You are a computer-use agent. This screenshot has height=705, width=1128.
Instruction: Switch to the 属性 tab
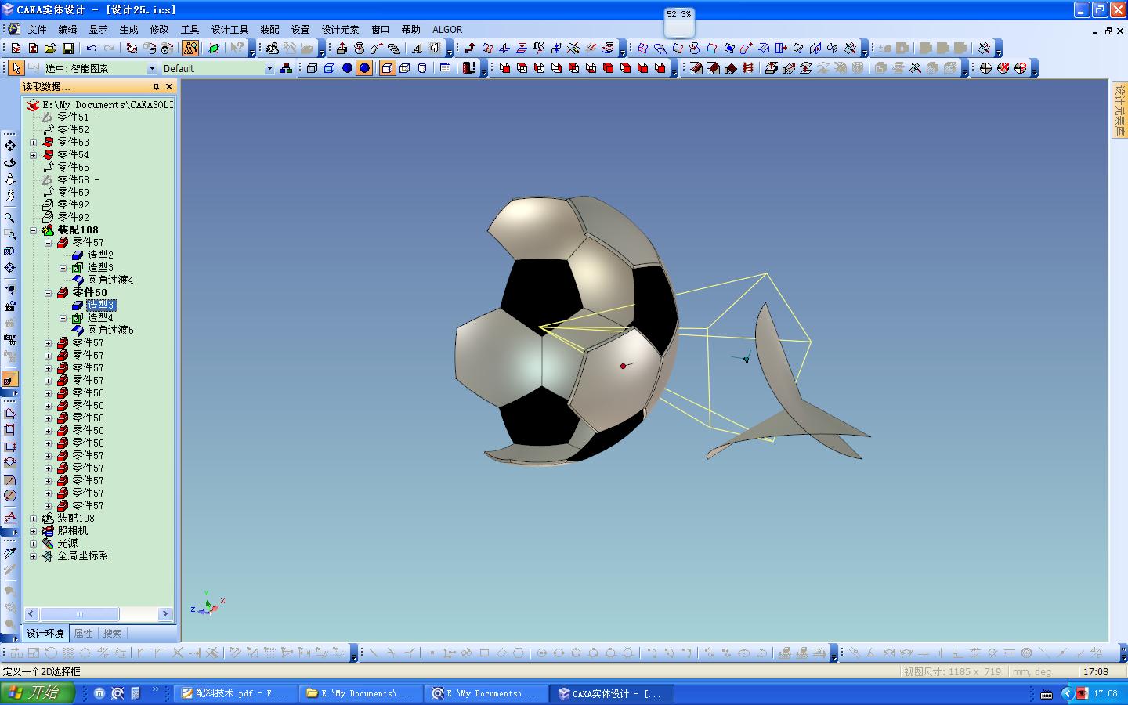[x=84, y=633]
